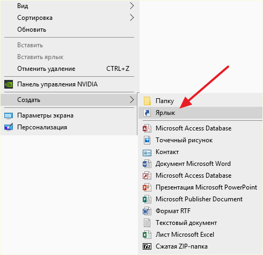263x255 pixels.
Task: Click the NVIDIA control panel icon
Action: (x=9, y=84)
